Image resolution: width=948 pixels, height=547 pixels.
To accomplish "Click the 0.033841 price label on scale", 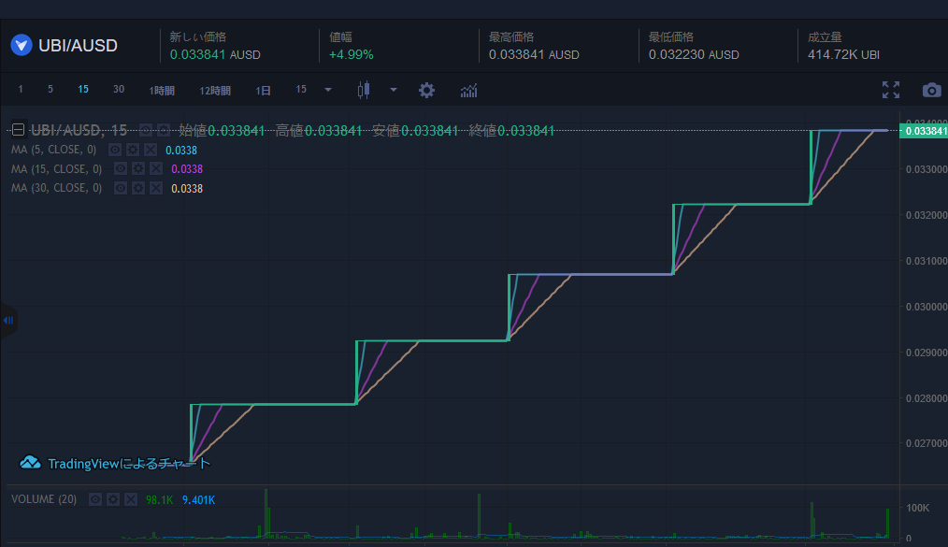I will click(924, 131).
